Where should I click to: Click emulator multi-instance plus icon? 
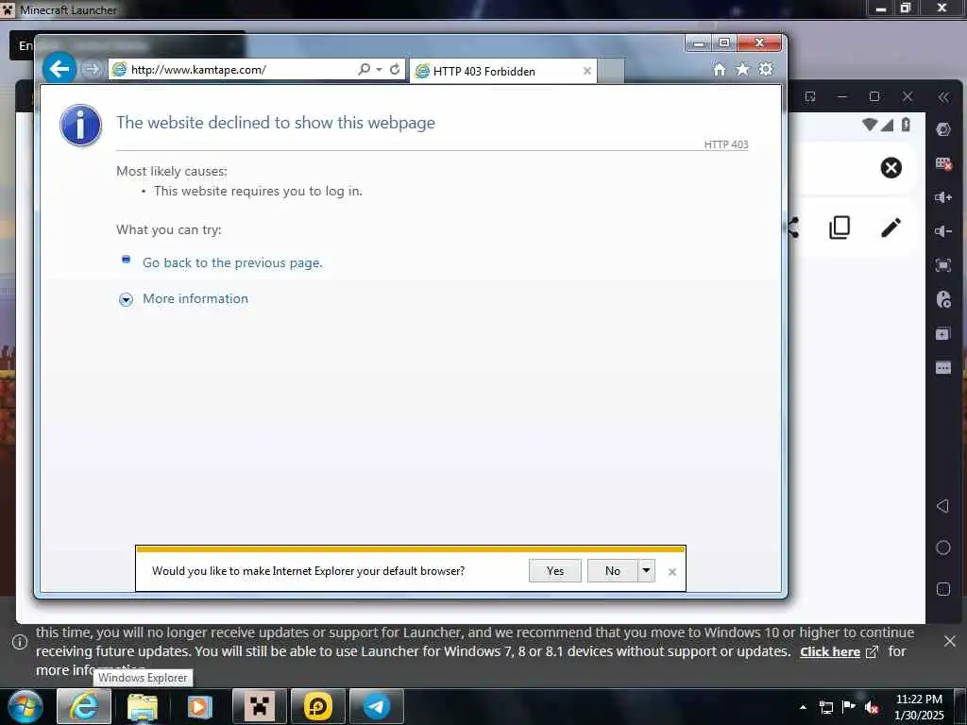pos(943,334)
